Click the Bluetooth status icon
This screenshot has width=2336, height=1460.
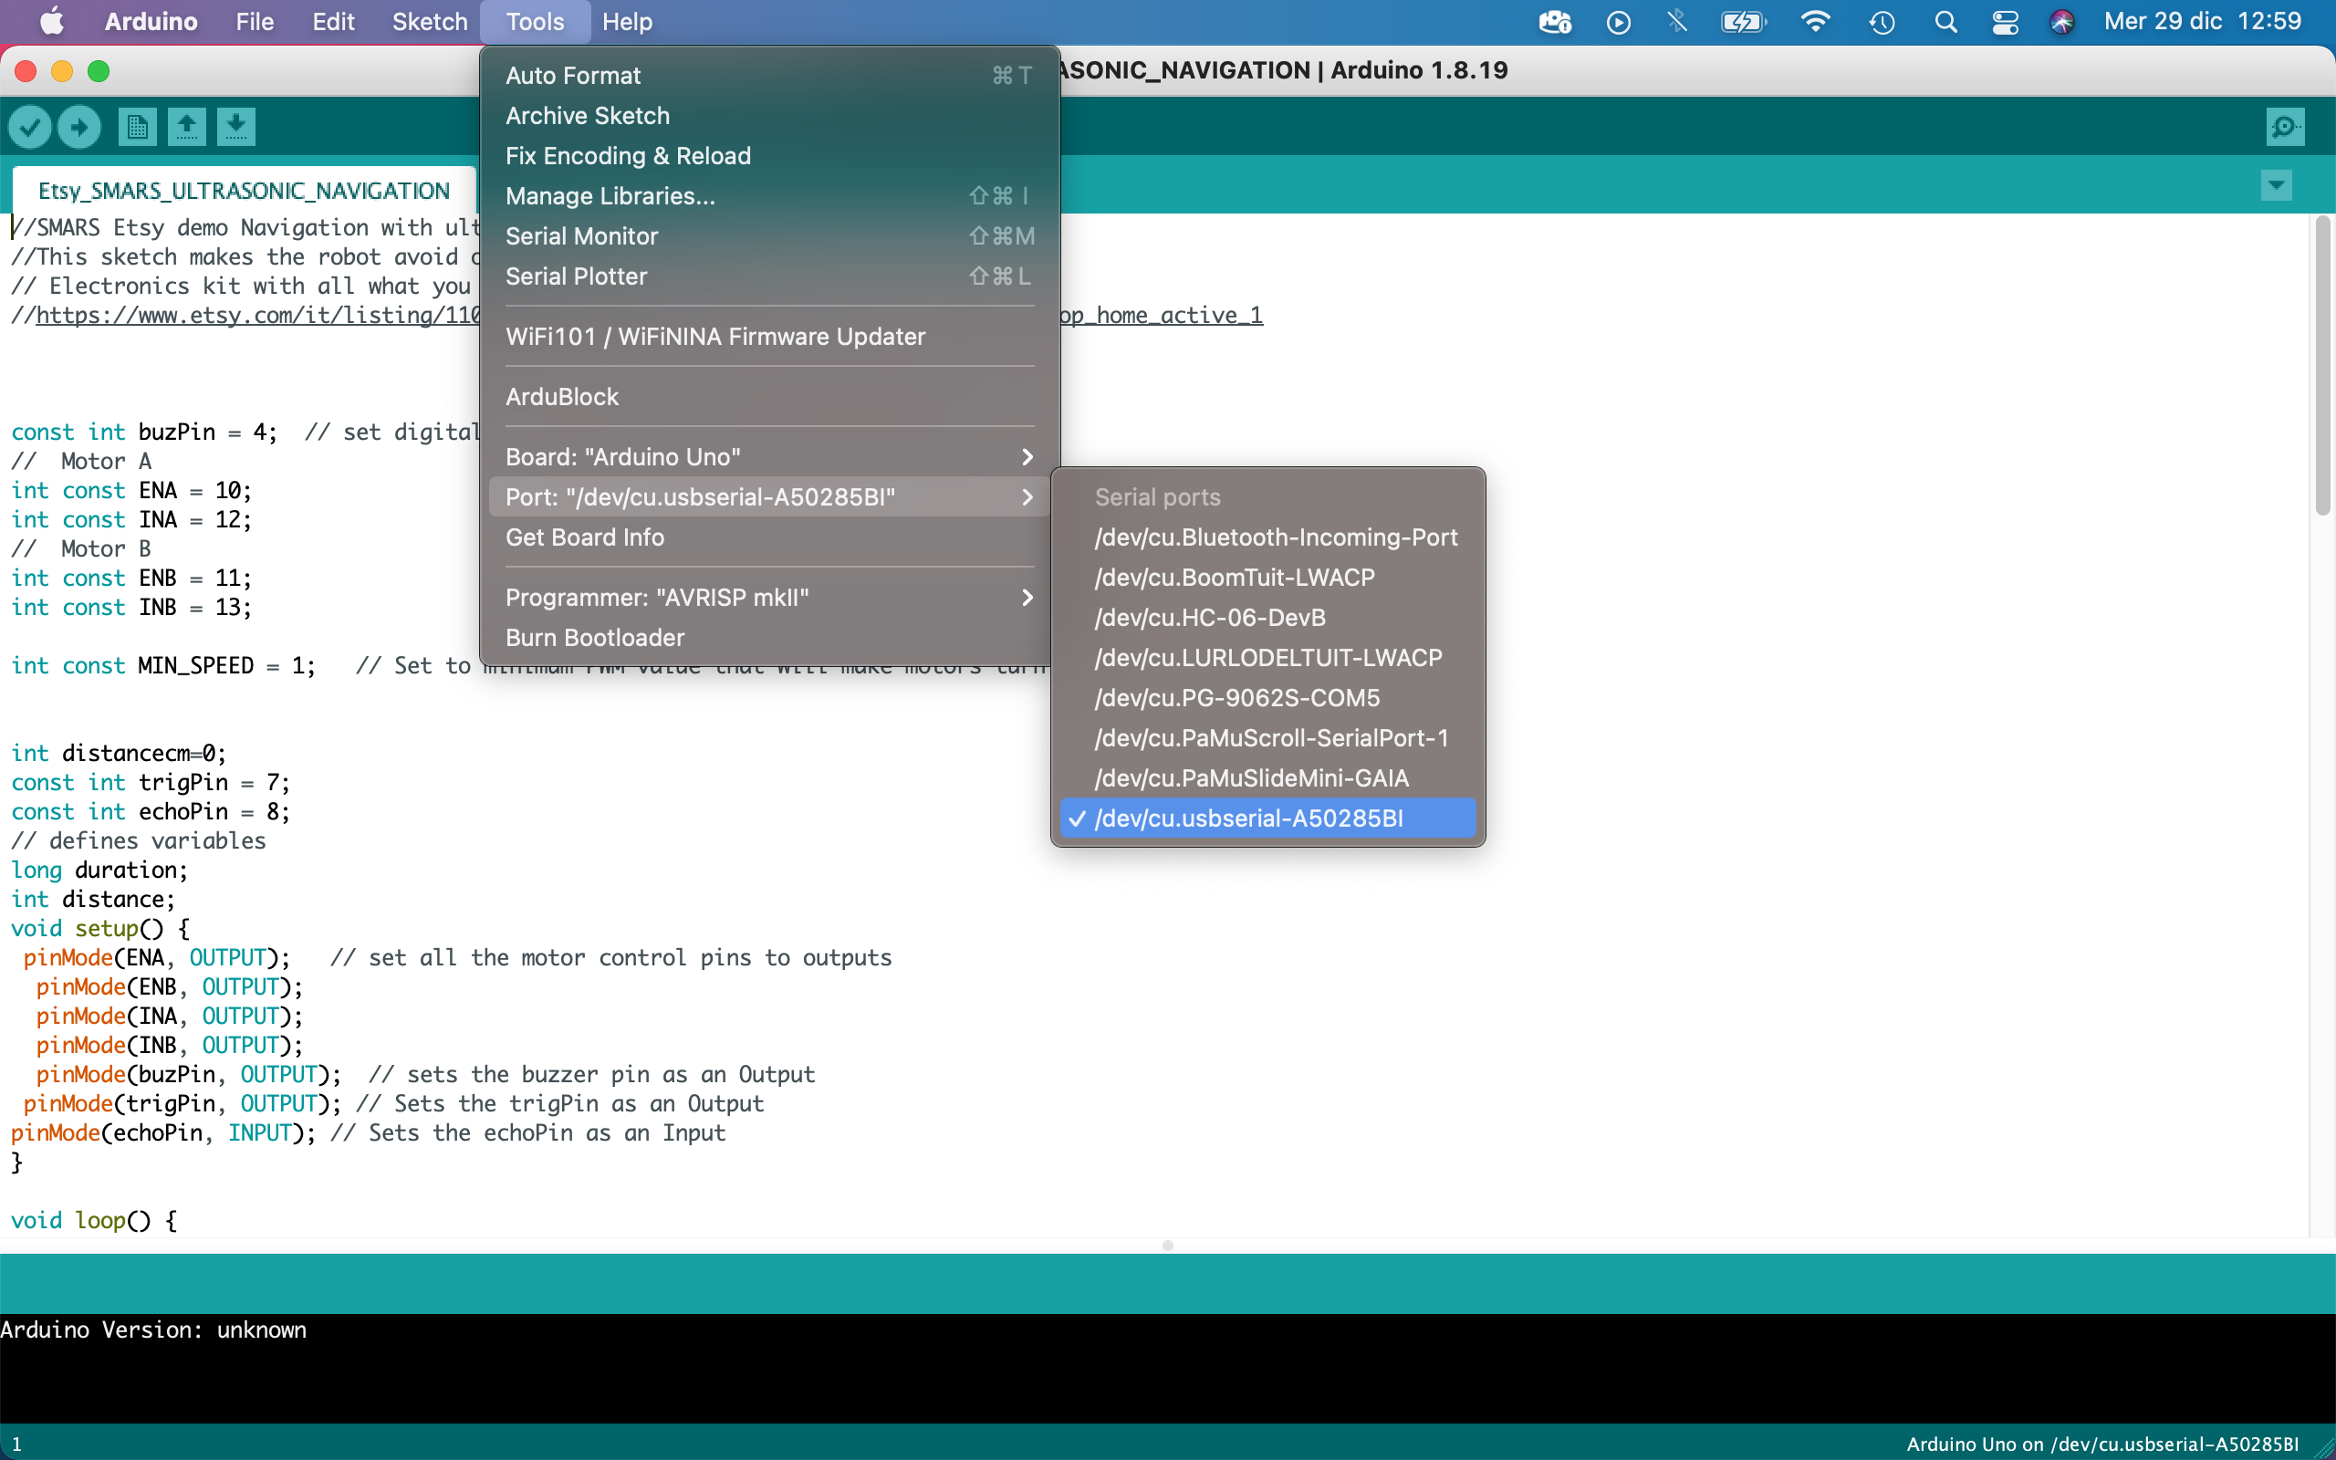coord(1678,21)
